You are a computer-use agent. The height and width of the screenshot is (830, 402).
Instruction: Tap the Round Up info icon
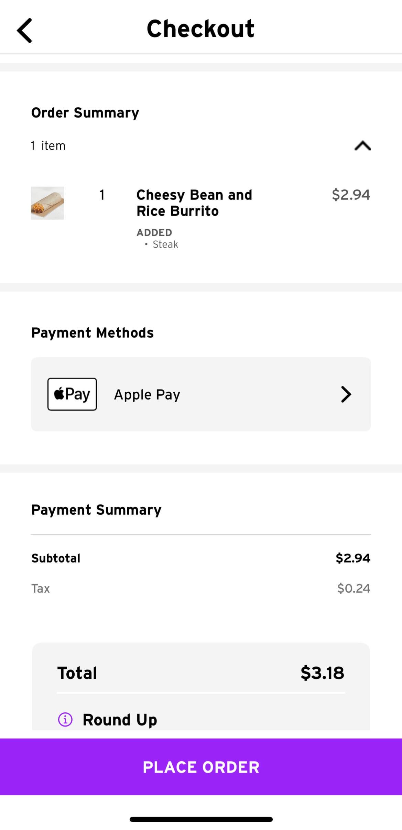(65, 719)
